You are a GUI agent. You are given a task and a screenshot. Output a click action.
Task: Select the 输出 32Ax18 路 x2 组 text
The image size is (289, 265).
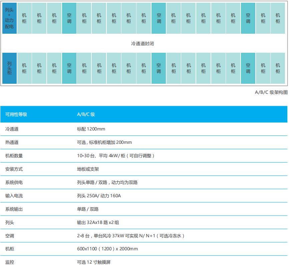point(98,223)
